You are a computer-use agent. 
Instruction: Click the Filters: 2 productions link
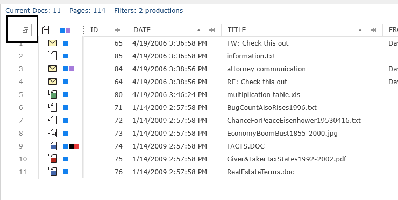click(148, 11)
